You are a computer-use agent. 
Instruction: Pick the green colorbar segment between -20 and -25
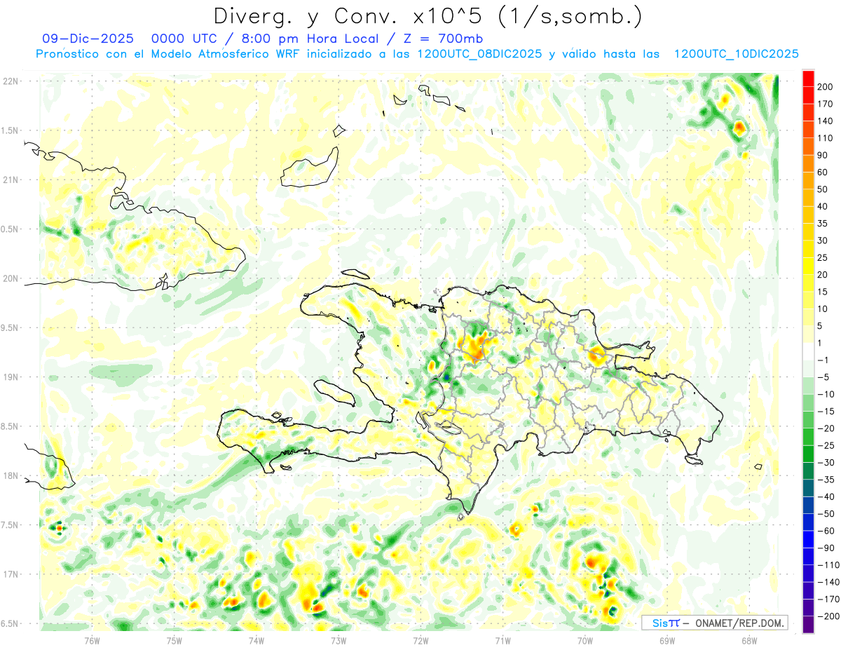[x=808, y=437]
